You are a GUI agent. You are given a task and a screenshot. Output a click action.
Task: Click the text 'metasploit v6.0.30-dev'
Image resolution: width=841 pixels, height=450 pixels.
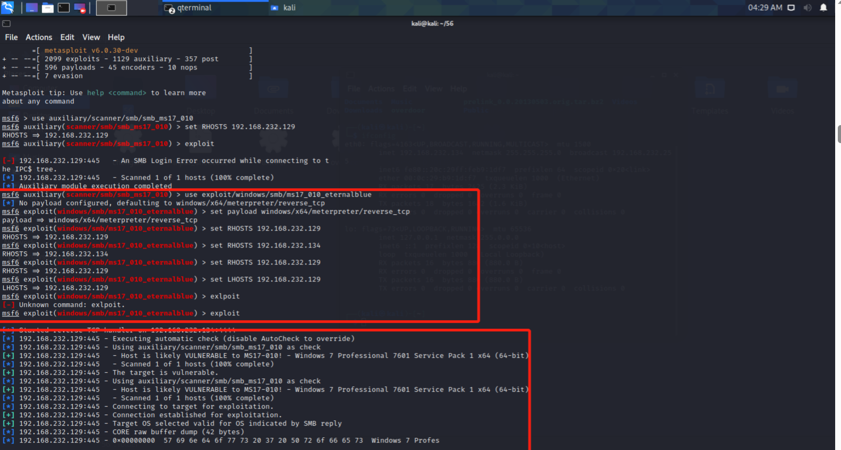point(91,50)
